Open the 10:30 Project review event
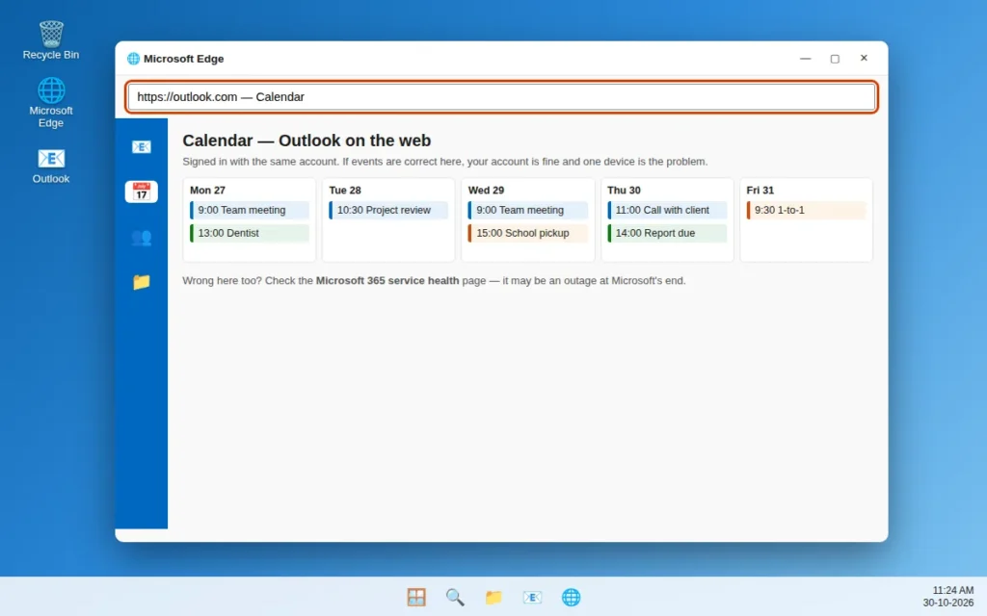The width and height of the screenshot is (987, 616). pyautogui.click(x=388, y=210)
